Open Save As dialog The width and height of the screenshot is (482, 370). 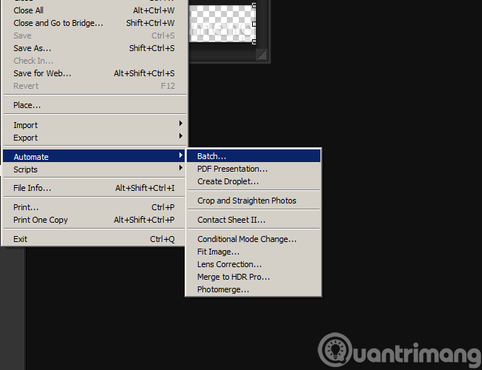tap(94, 48)
